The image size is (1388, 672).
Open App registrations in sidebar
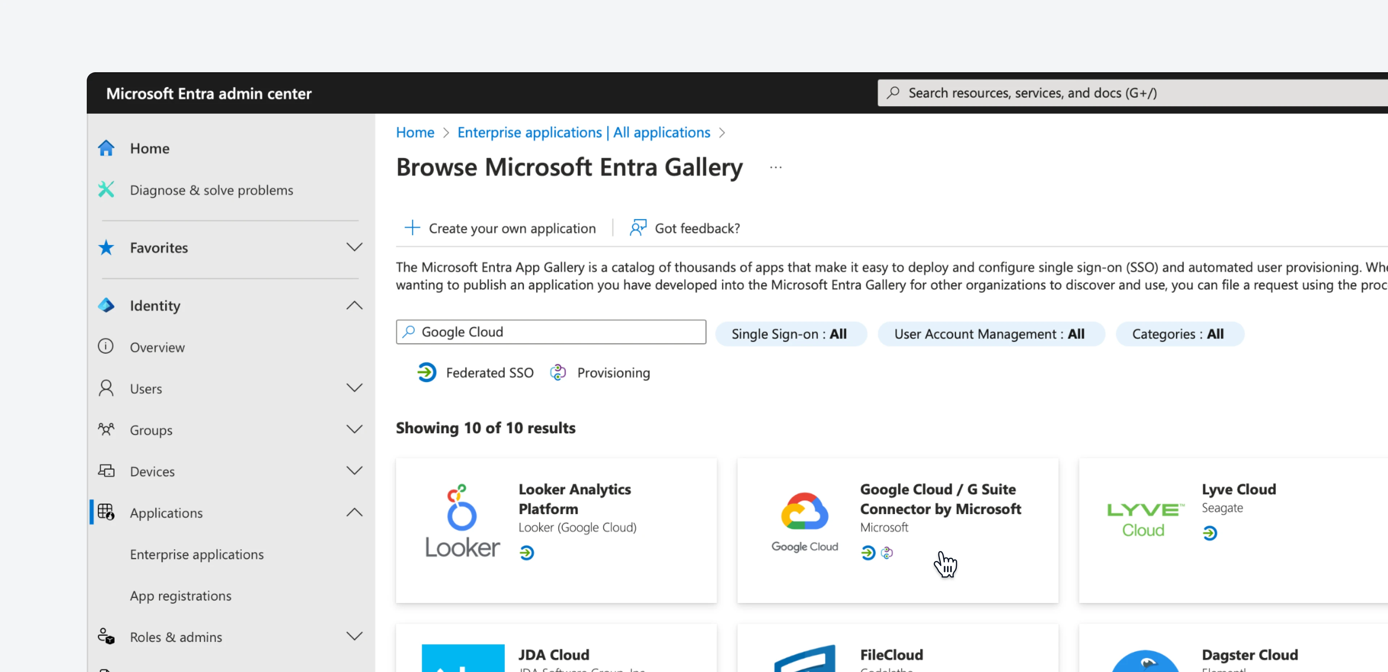(x=180, y=595)
